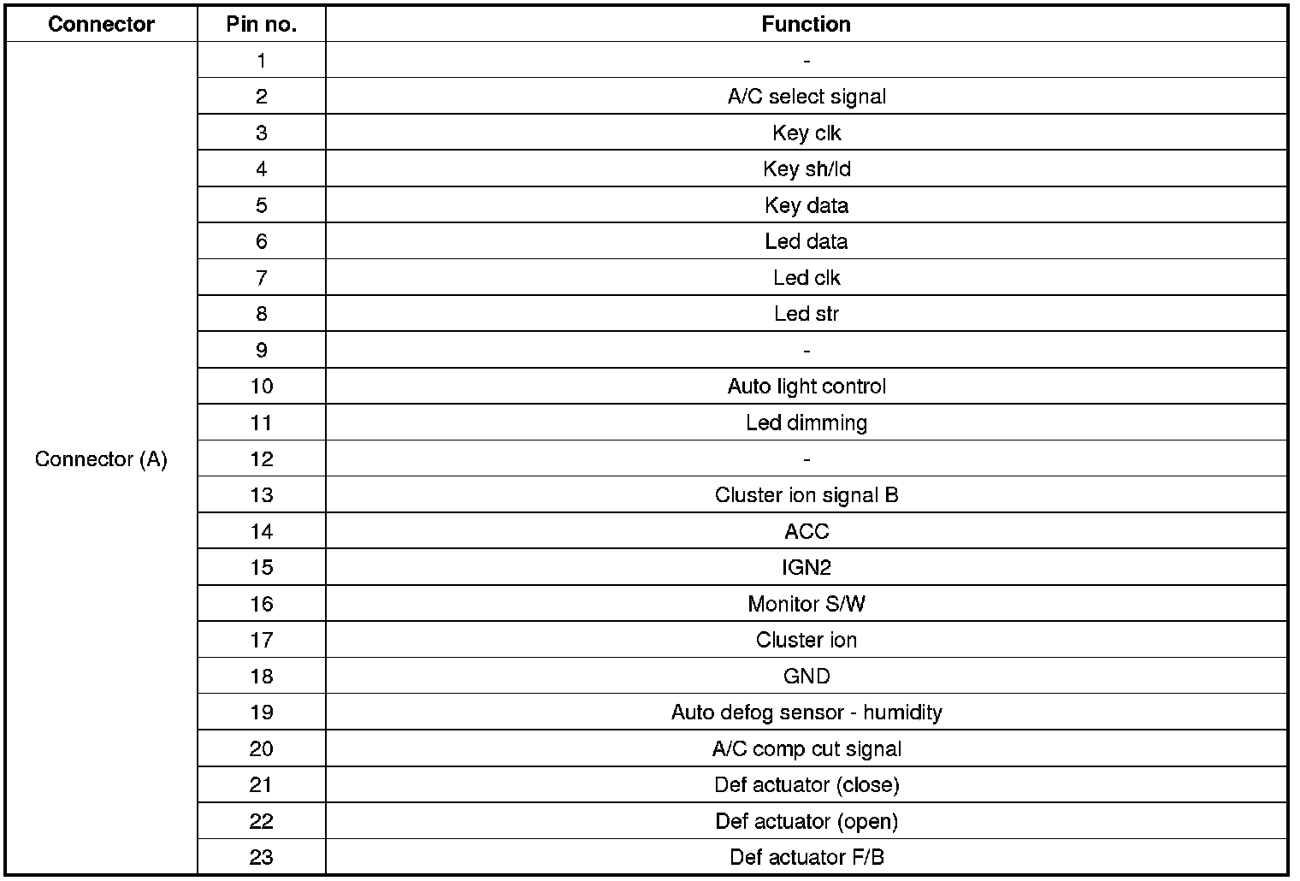Image resolution: width=1300 pixels, height=881 pixels.
Task: Click the Led str function cell
Action: coord(806,314)
